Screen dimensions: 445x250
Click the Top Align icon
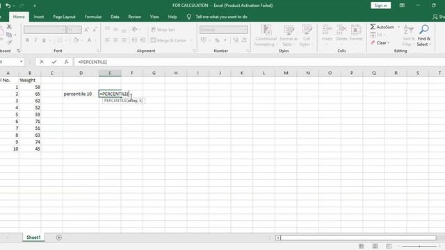click(x=107, y=29)
